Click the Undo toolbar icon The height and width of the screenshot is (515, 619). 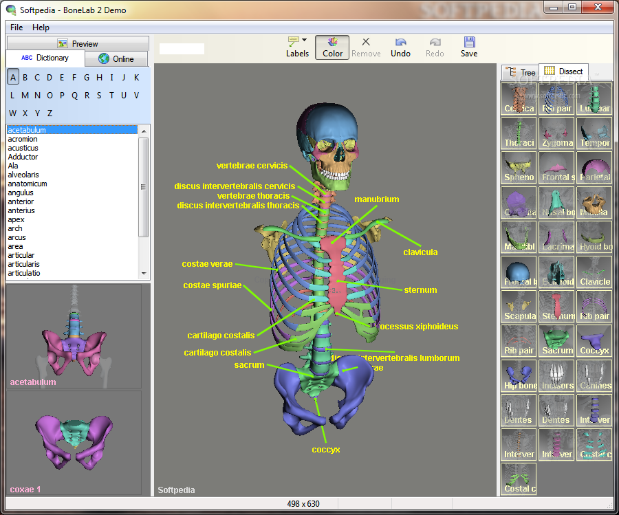point(401,42)
